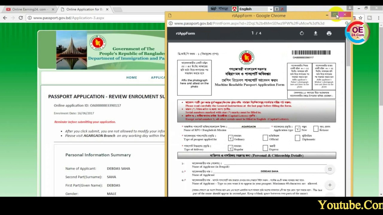Click Enrolment Date 16/06/2017 text
This screenshot has height=215, width=383.
click(x=74, y=113)
